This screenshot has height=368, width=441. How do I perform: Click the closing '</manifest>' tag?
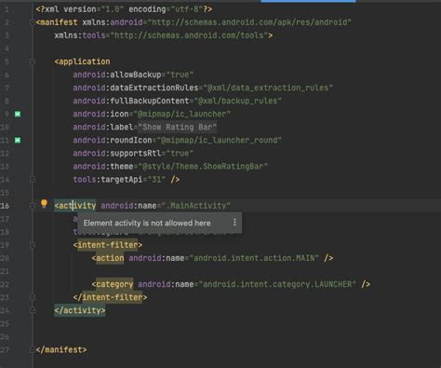[x=61, y=349]
